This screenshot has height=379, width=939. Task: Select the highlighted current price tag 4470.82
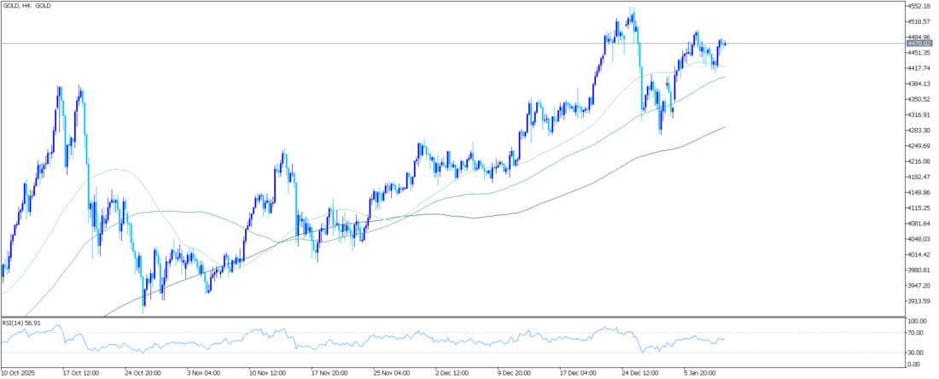920,43
